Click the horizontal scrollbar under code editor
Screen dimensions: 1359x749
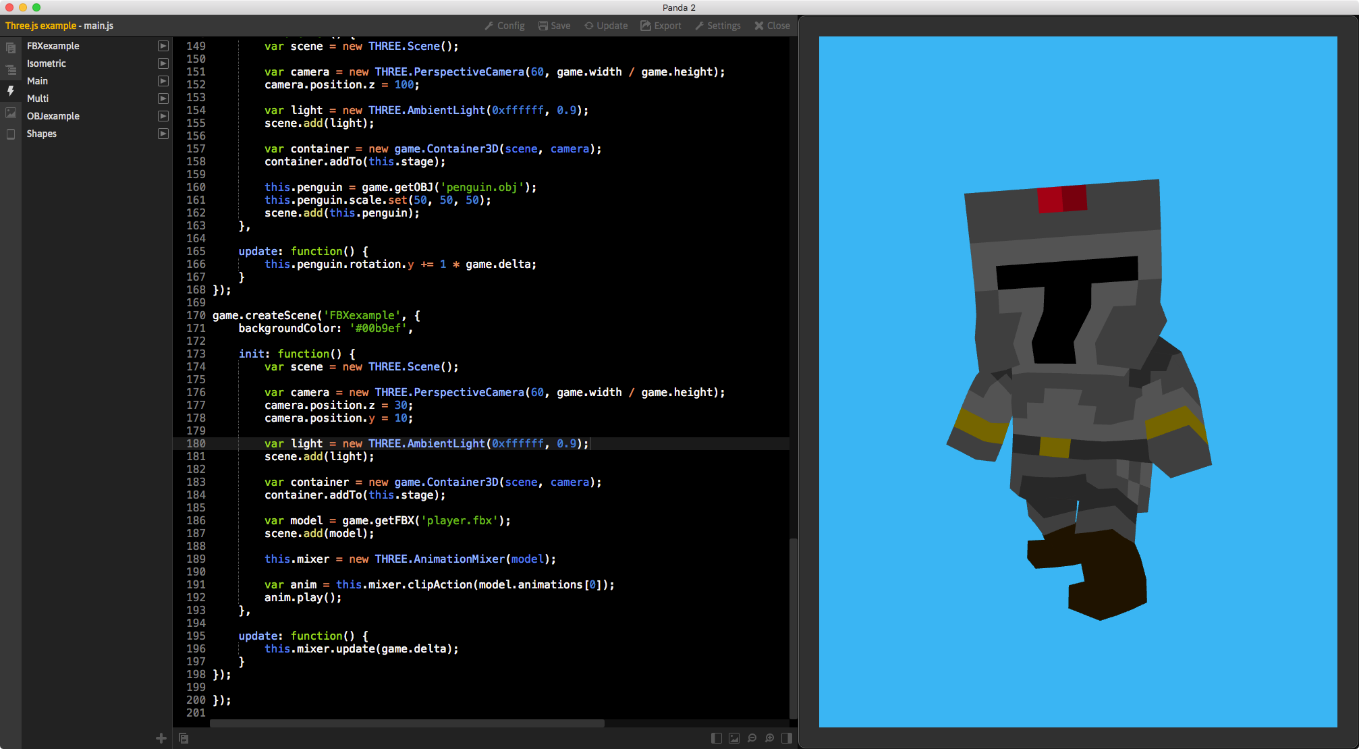click(407, 723)
